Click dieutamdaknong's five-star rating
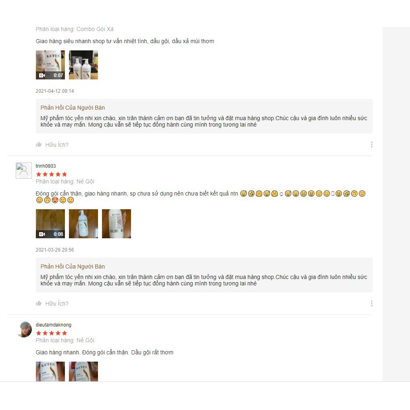410x410 pixels. (52, 333)
